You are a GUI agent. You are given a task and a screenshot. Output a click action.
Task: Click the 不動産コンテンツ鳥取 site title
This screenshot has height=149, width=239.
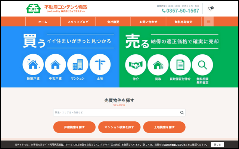click(x=66, y=7)
